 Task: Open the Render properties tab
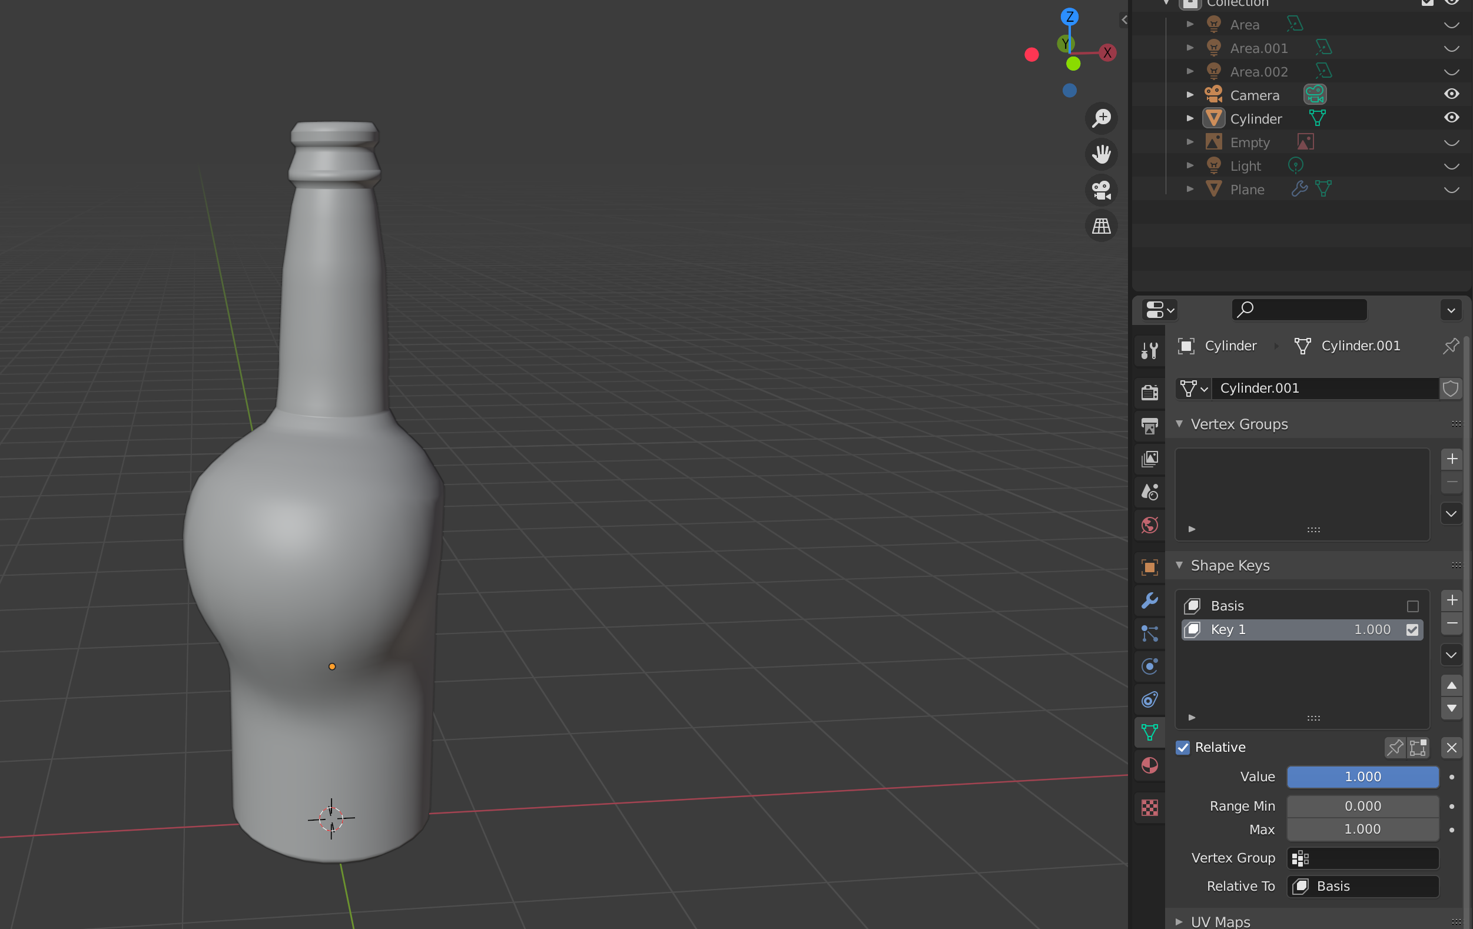tap(1150, 392)
